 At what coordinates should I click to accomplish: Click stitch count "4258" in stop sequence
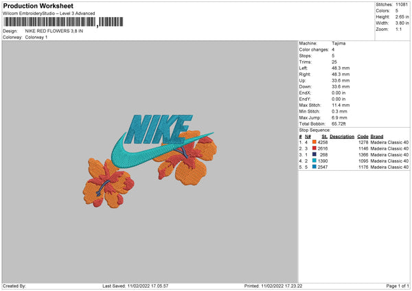tap(323, 142)
